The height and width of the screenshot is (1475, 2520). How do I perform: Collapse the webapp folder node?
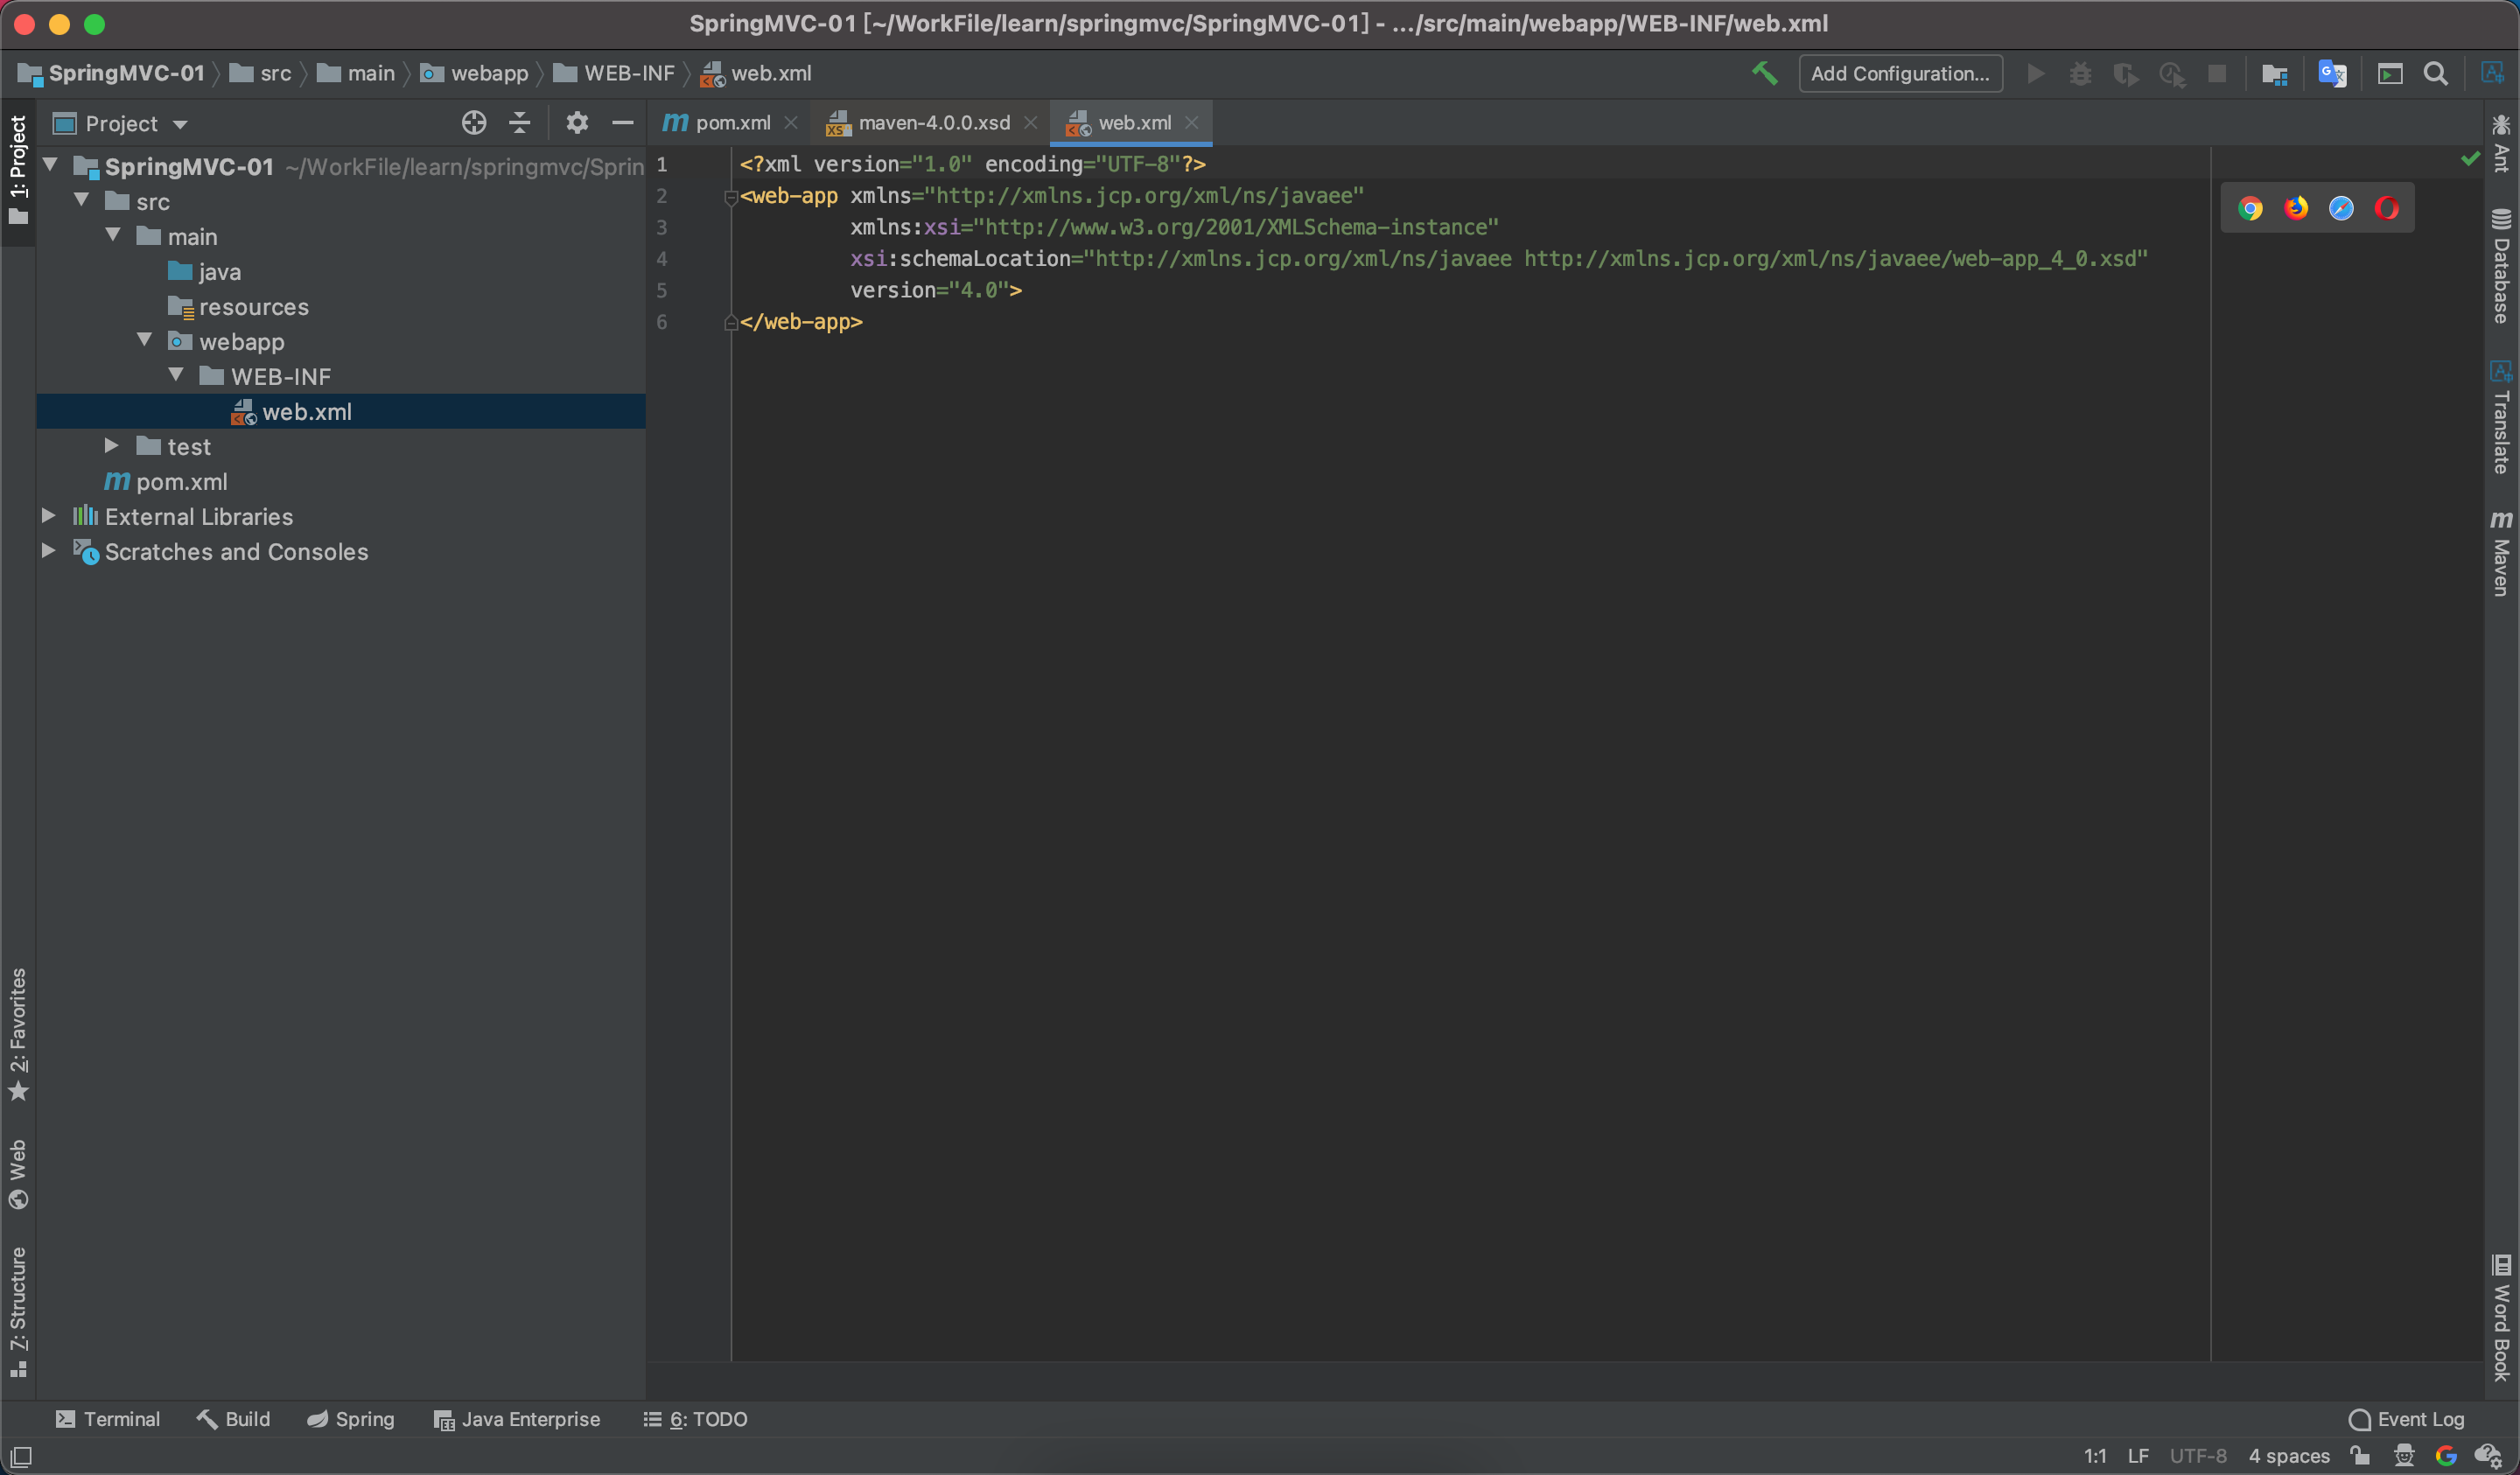pyautogui.click(x=145, y=340)
